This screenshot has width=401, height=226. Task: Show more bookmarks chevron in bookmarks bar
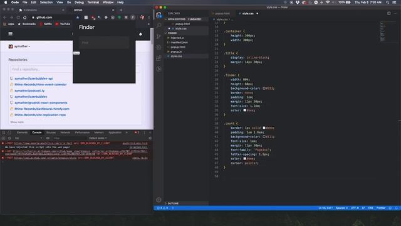[x=148, y=24]
